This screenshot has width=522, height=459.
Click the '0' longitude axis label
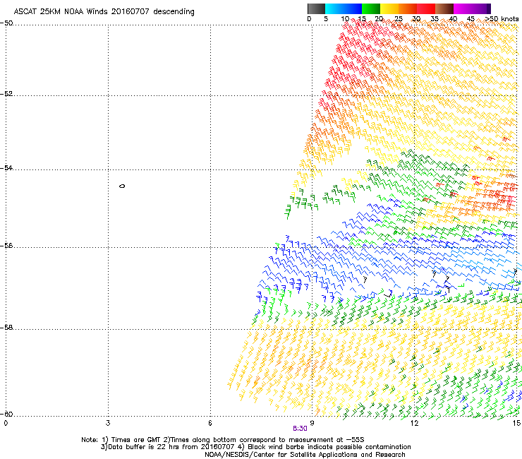[6, 423]
